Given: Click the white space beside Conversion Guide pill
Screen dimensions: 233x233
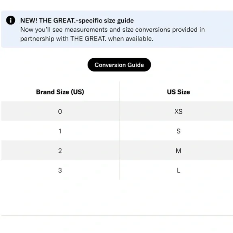Looking at the screenshot, I should 192,65.
